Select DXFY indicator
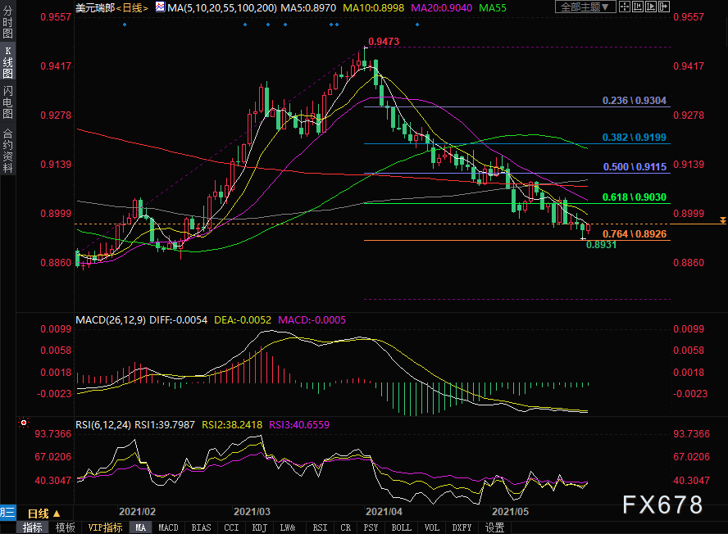Image resolution: width=728 pixels, height=534 pixels. click(x=462, y=527)
